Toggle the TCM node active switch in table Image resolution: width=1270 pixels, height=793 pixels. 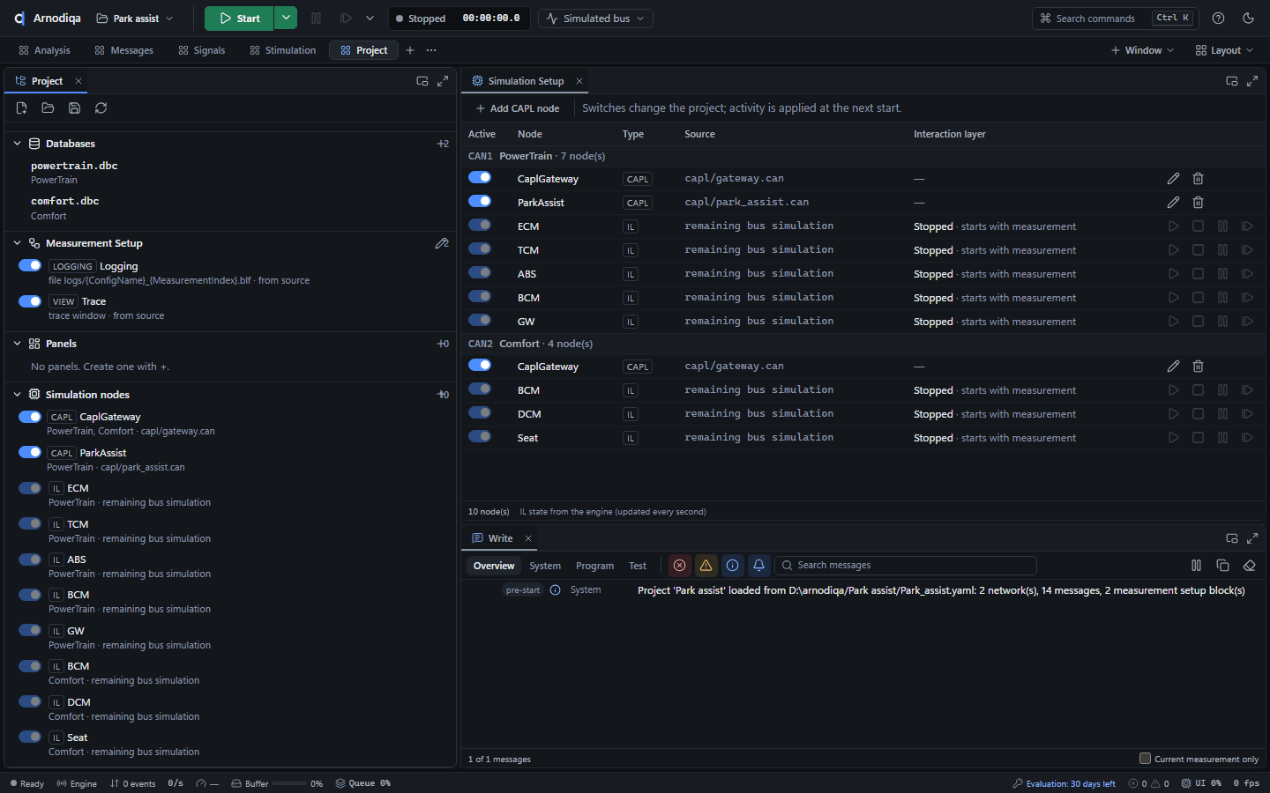coord(480,249)
